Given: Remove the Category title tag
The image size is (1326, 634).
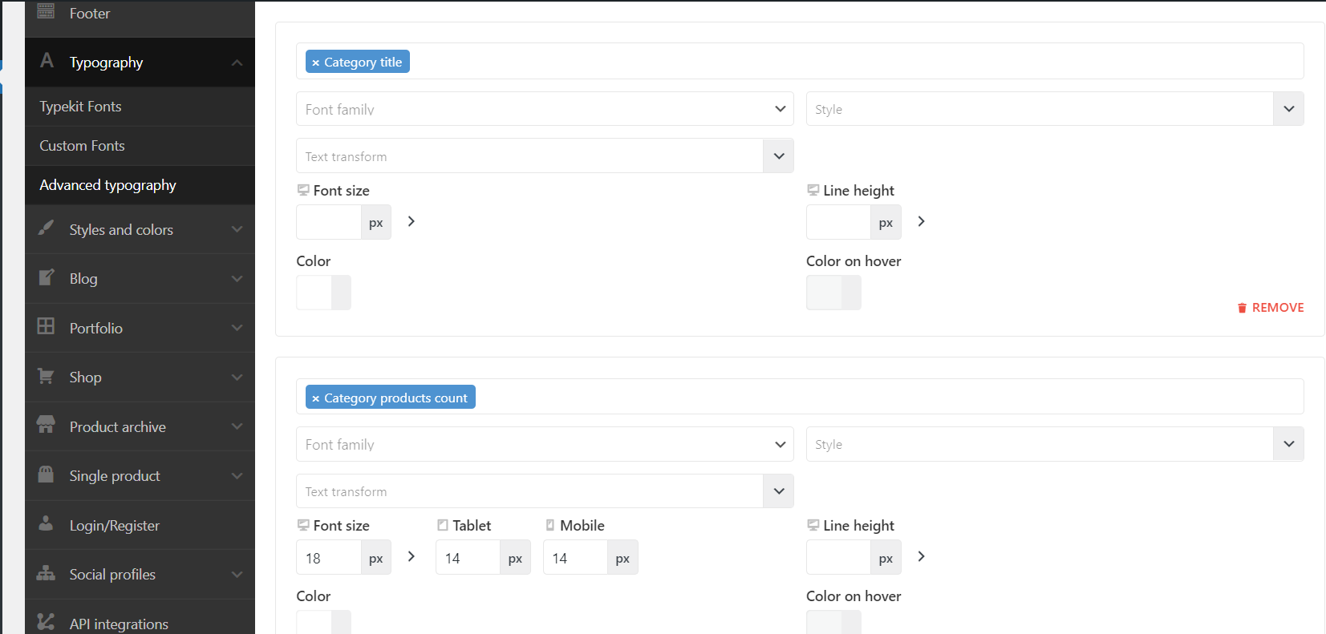Looking at the screenshot, I should (315, 63).
